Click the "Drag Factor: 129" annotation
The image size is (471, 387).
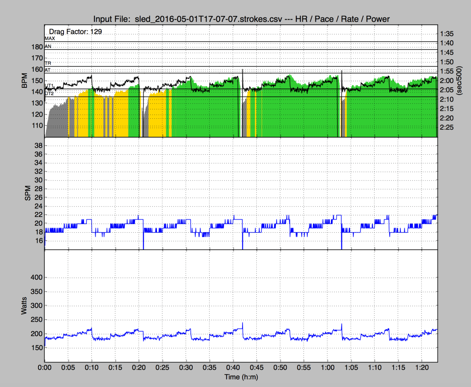pyautogui.click(x=75, y=32)
